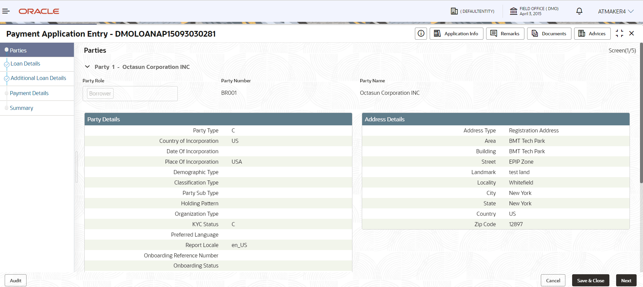Click the Address Details Country value US
Viewport: 643px width, 287px height.
pyautogui.click(x=512, y=214)
